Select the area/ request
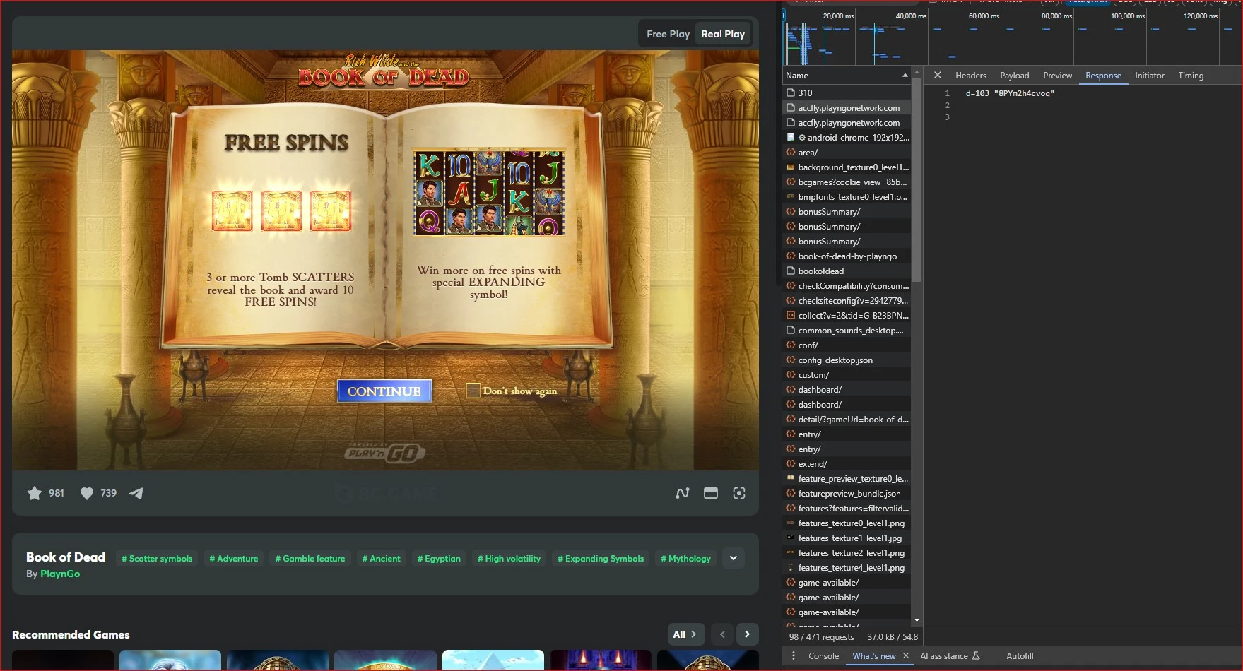 tap(847, 152)
